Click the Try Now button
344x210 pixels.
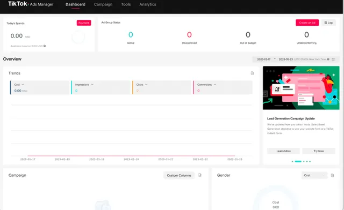coord(319,151)
